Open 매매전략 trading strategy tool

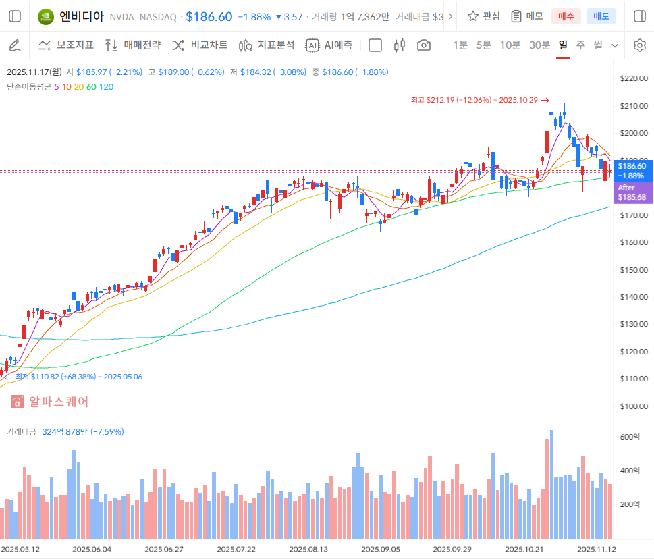(x=133, y=45)
